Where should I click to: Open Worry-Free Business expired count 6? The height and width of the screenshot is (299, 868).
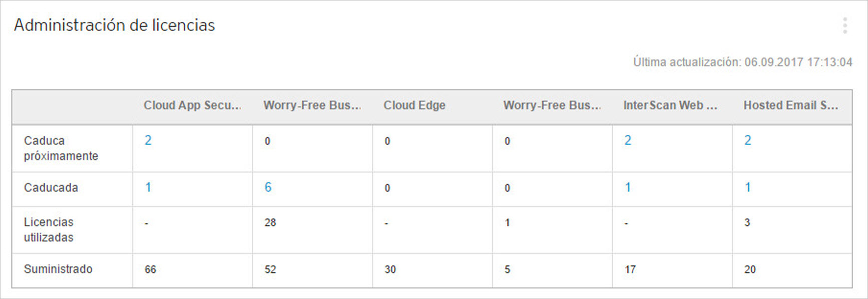(268, 187)
